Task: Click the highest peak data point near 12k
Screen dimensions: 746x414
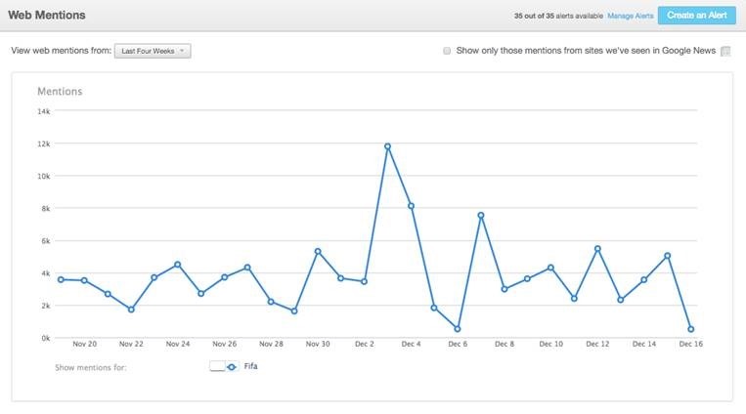Action: click(387, 146)
